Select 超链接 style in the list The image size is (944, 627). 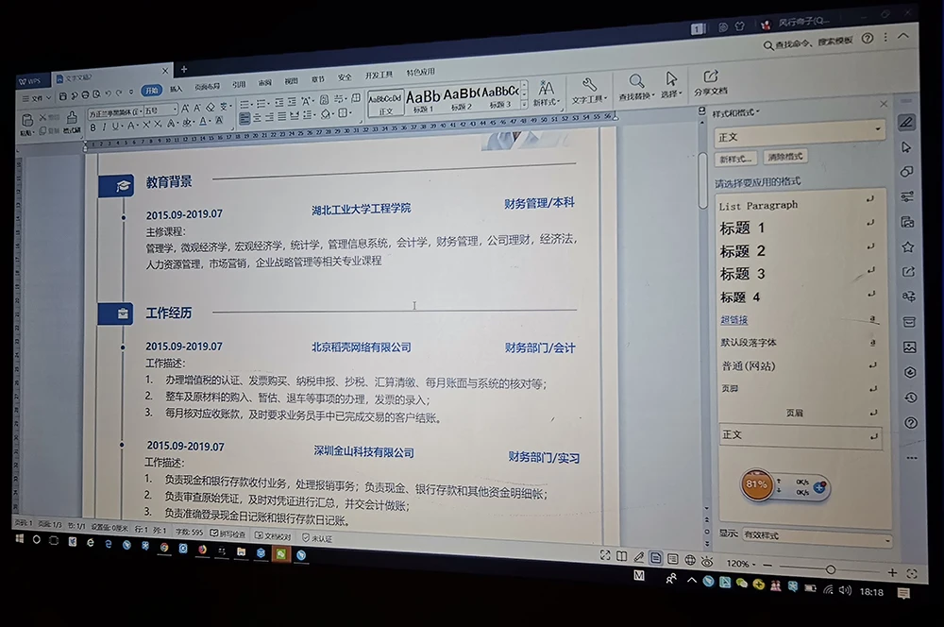point(733,320)
